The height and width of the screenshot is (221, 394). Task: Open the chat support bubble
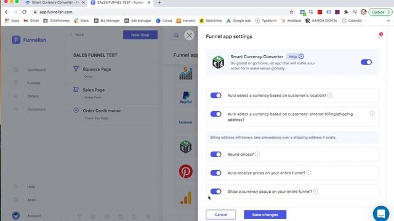pos(381,214)
